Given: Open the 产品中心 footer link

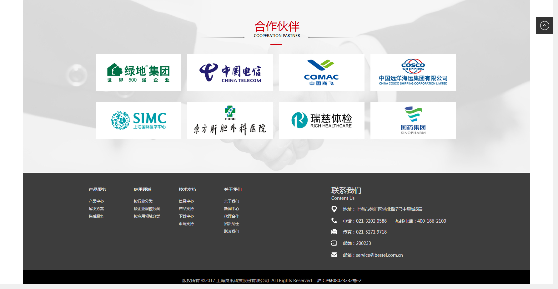Looking at the screenshot, I should click(x=96, y=201).
